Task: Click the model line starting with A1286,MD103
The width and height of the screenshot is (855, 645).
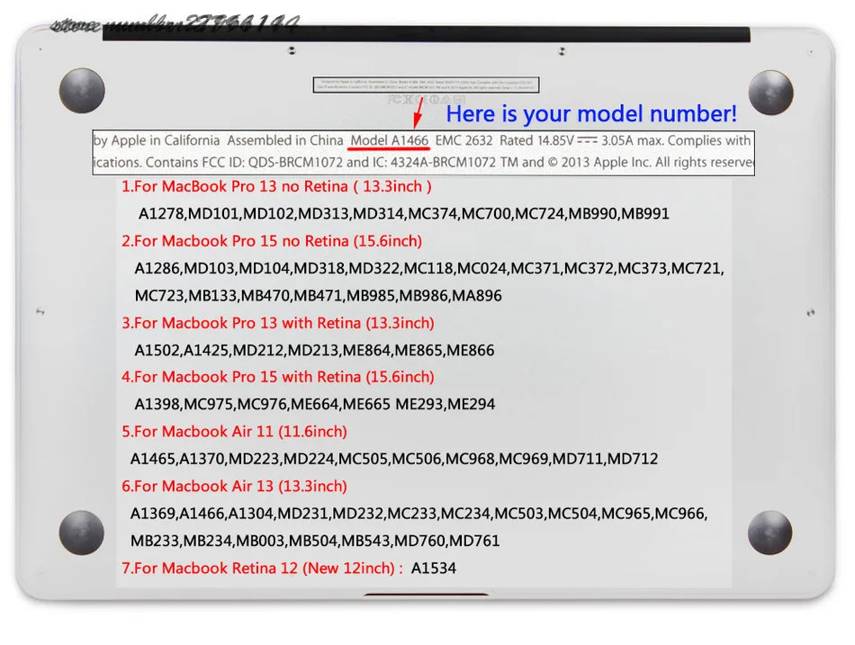Action: (x=429, y=268)
